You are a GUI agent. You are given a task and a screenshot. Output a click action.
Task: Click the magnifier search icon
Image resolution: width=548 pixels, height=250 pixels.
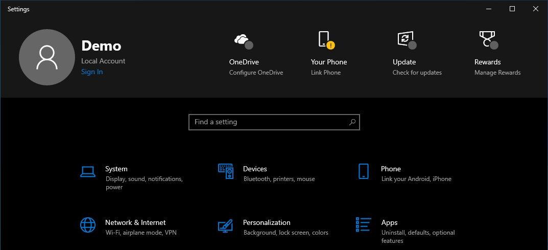[352, 122]
